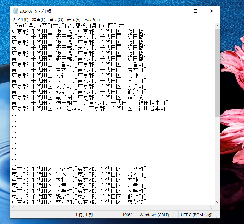Image resolution: width=244 pixels, height=224 pixels.
Task: Close the 20240719 Notepad window
Action: pyautogui.click(x=212, y=11)
